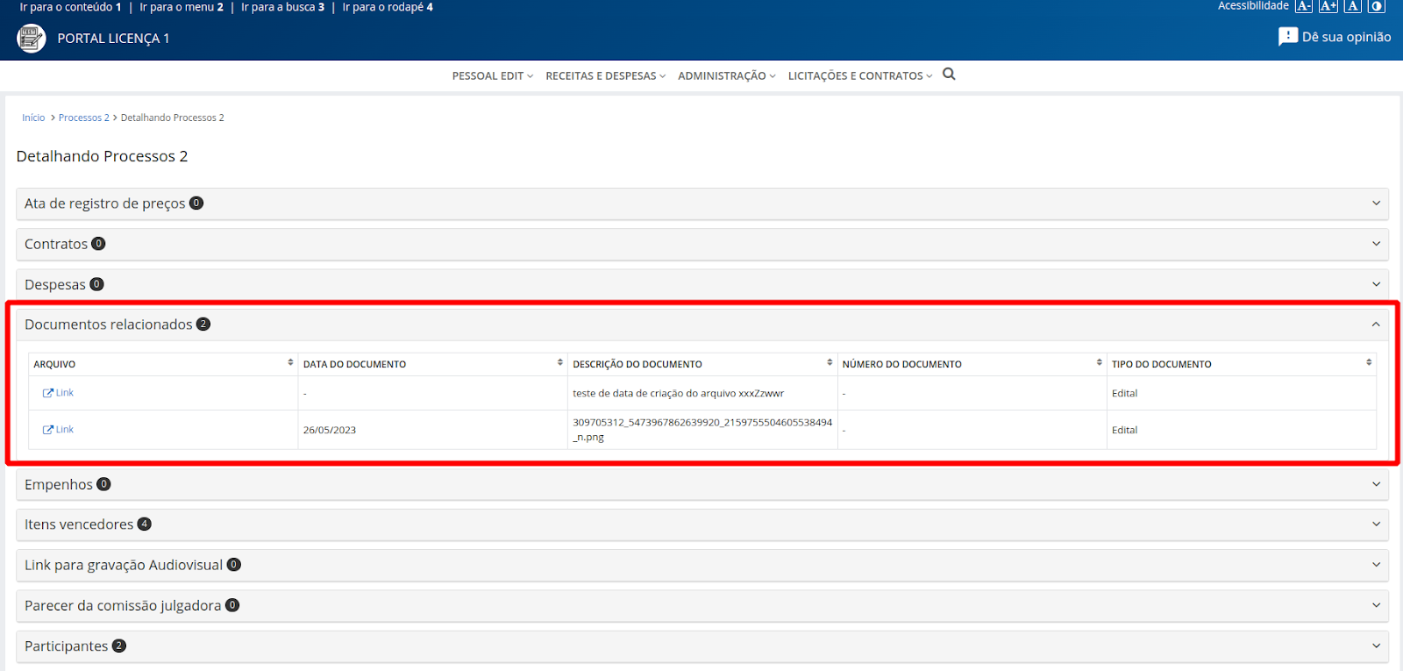Go to Início breadcrumb
Screen dimensions: 1403x671
pos(33,118)
